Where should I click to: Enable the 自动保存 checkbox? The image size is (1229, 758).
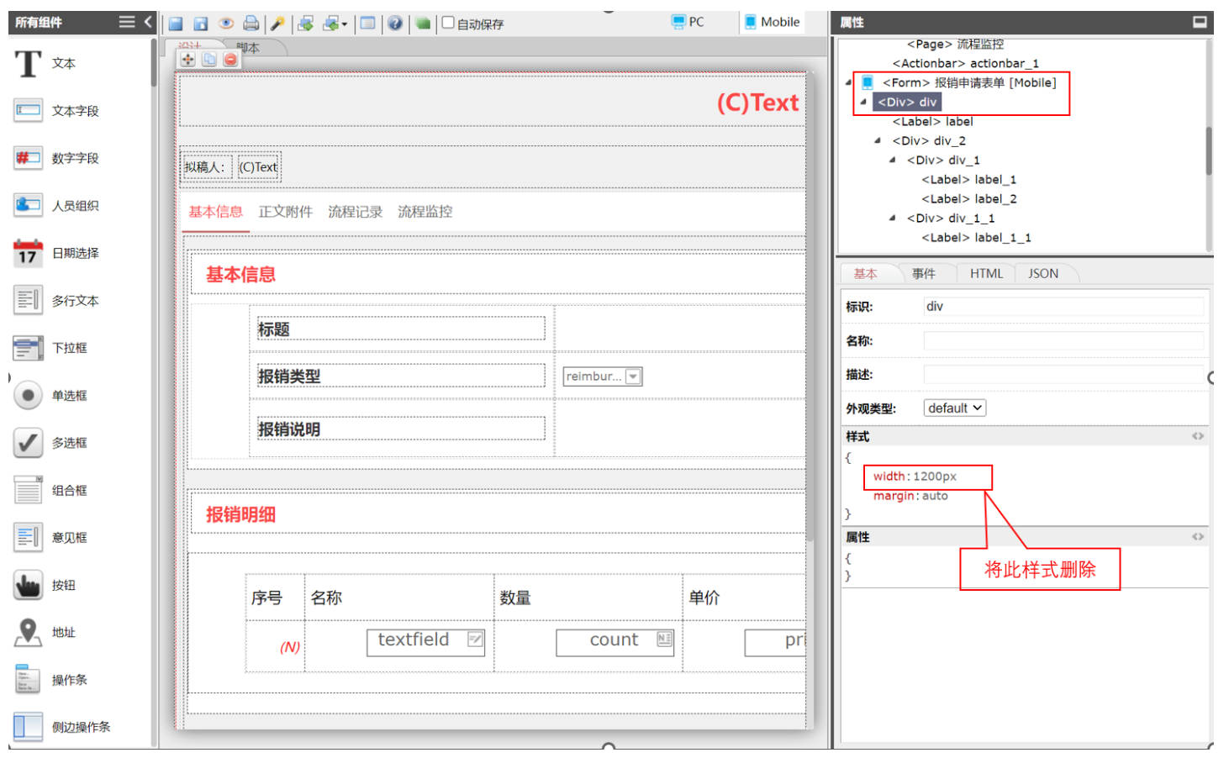click(x=448, y=23)
